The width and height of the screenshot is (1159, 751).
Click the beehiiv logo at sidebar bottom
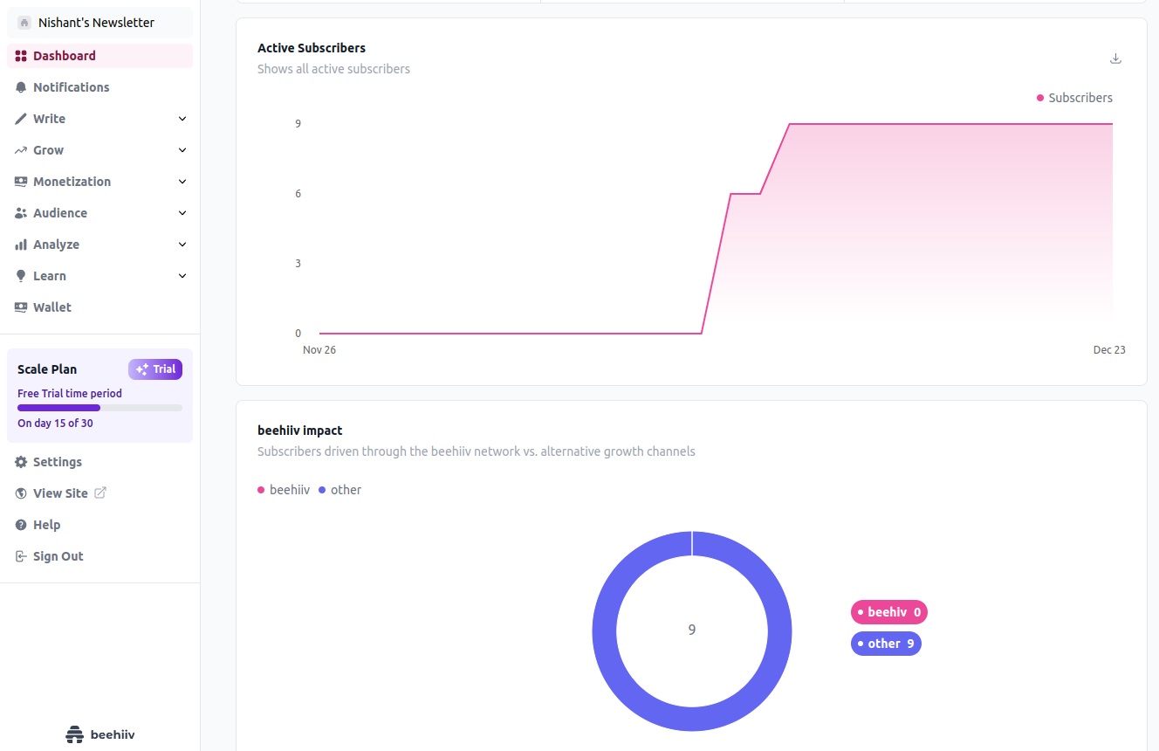[x=100, y=734]
